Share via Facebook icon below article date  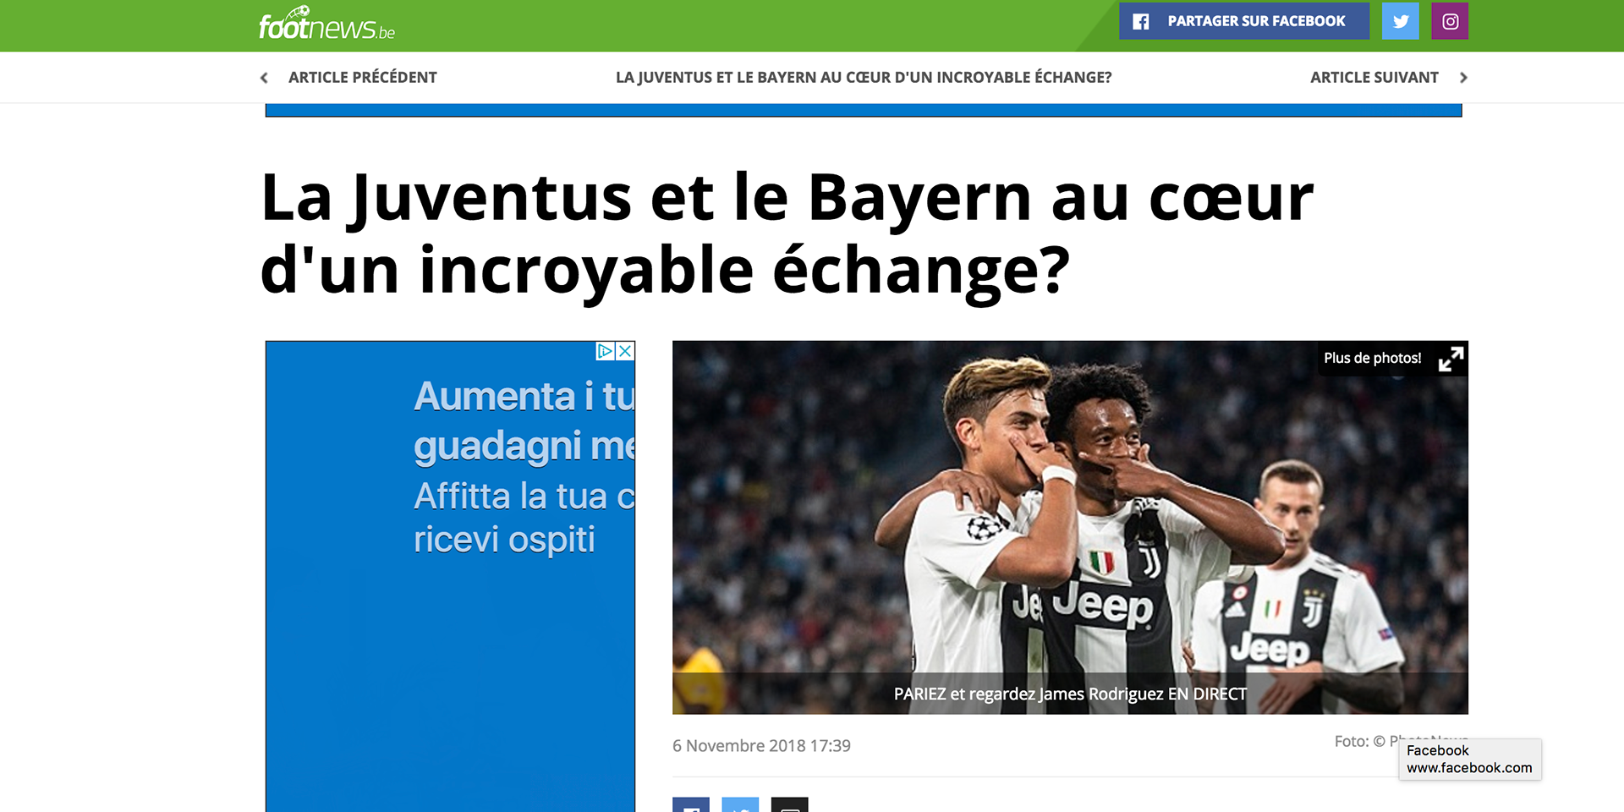(x=691, y=805)
